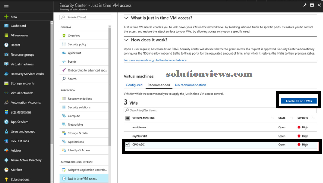The height and width of the screenshot is (183, 323).
Task: Open Events in the Security Center menu
Action: (84, 61)
